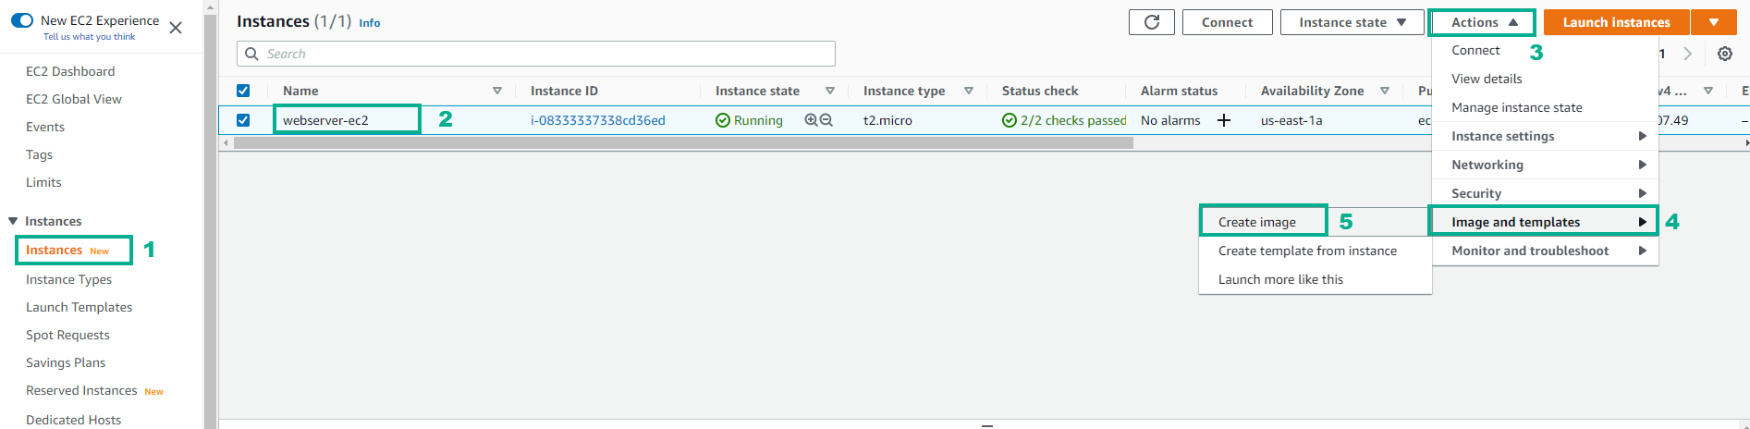Click the instances horizontal scrollbar thumb
Image resolution: width=1750 pixels, height=429 pixels.
[683, 143]
